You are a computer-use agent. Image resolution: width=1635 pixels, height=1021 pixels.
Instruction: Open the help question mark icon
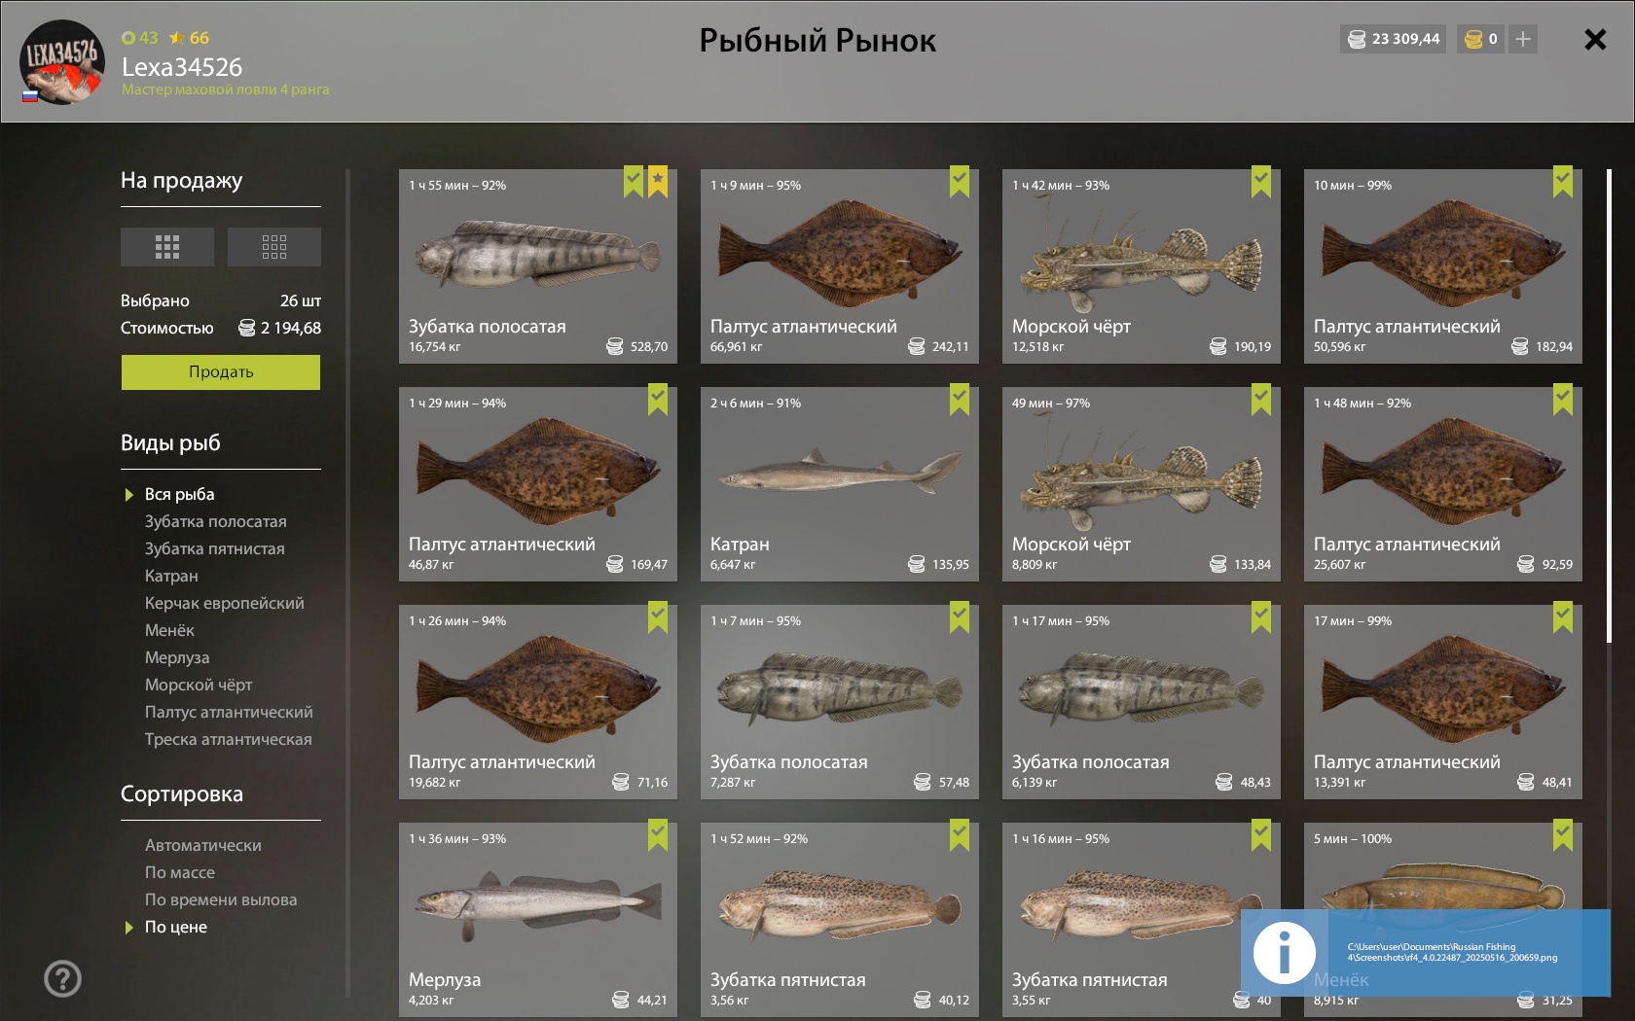(63, 979)
